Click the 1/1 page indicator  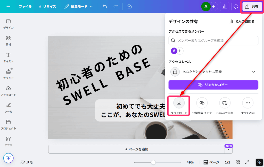227,162
